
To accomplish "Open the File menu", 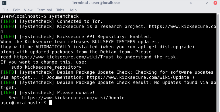I will coord(5,10).
